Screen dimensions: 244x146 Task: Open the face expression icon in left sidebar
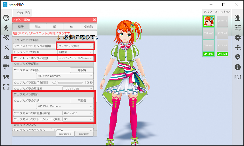[x=6, y=18]
